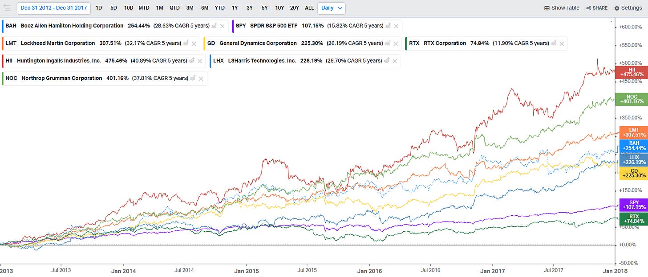The width and height of the screenshot is (648, 277).
Task: Click the GD +225.30% yellow end label
Action: coord(633,173)
